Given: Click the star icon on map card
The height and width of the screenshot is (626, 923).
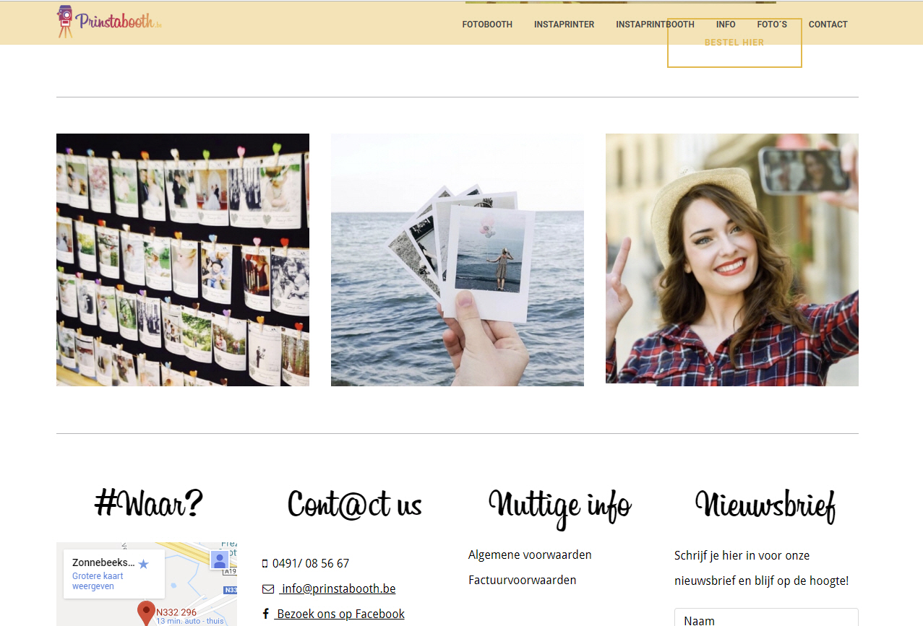Looking at the screenshot, I should 143,564.
